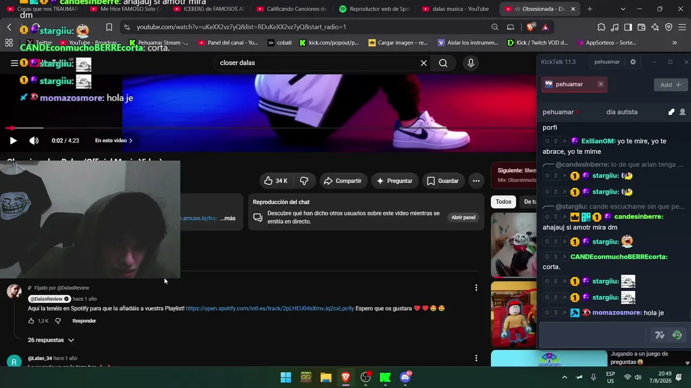Start voice search with the microphone
691x388 pixels.
(471, 63)
